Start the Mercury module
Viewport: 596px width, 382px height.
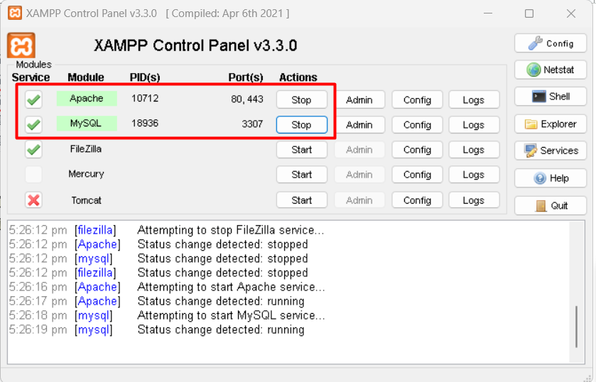click(302, 175)
